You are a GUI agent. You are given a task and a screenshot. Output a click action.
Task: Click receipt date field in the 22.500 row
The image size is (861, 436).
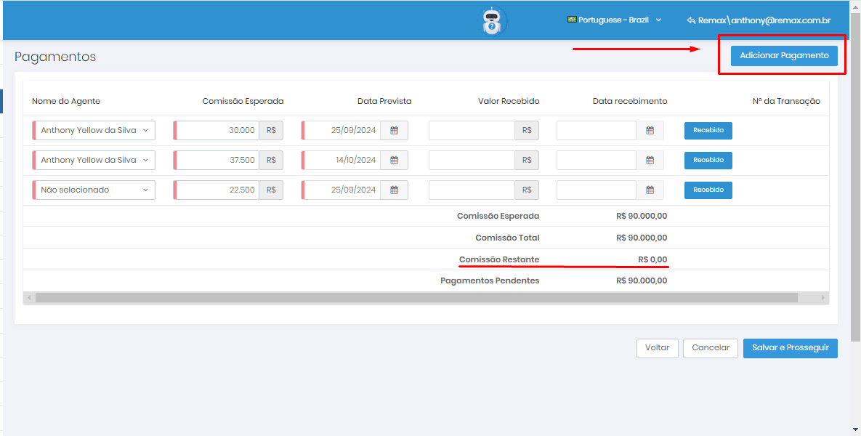point(597,190)
